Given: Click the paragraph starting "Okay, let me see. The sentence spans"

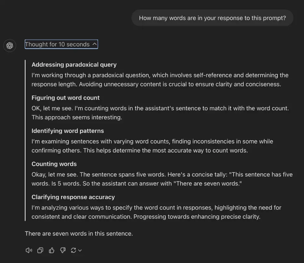Looking at the screenshot, I should [x=162, y=179].
